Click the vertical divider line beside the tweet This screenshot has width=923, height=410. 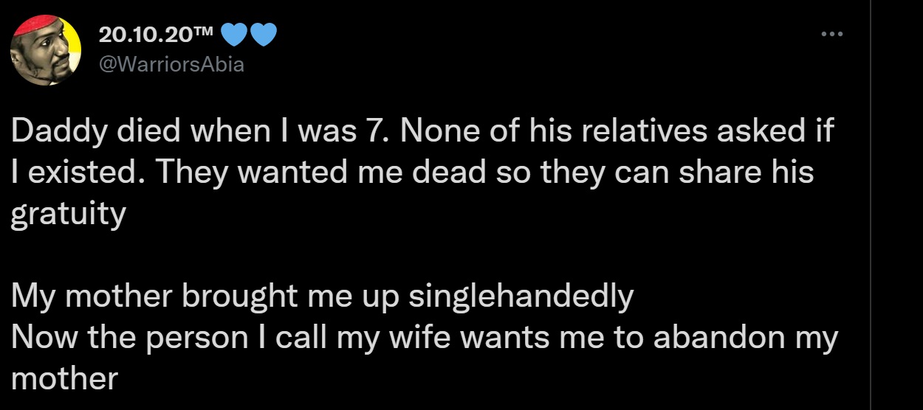(x=871, y=205)
